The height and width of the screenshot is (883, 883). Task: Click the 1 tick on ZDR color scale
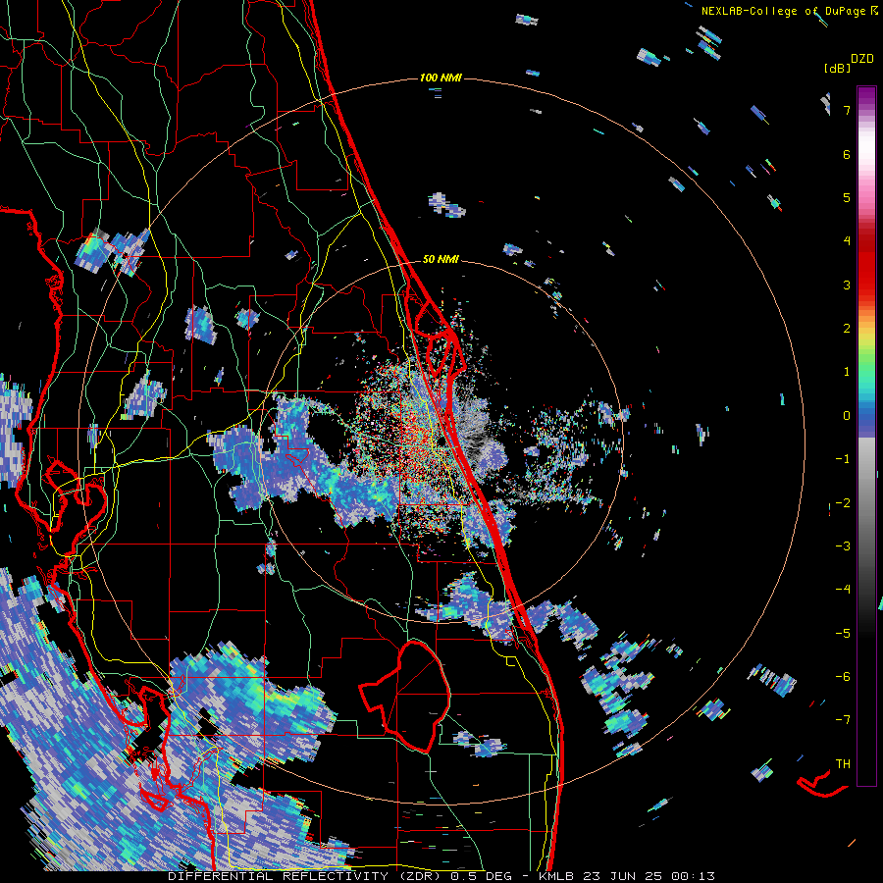pyautogui.click(x=847, y=372)
